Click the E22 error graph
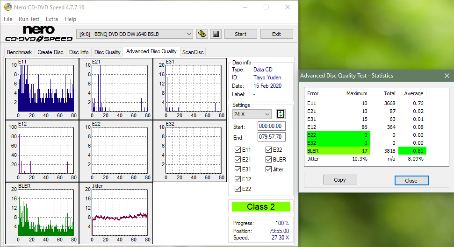Image resolution: width=454 pixels, height=247 pixels. pos(116,151)
